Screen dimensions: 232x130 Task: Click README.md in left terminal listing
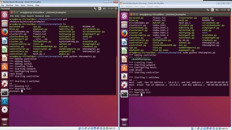pos(88,27)
